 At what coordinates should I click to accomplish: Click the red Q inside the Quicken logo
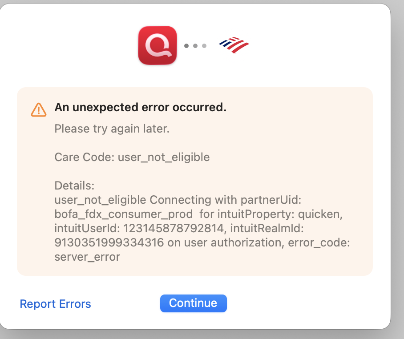pyautogui.click(x=157, y=45)
